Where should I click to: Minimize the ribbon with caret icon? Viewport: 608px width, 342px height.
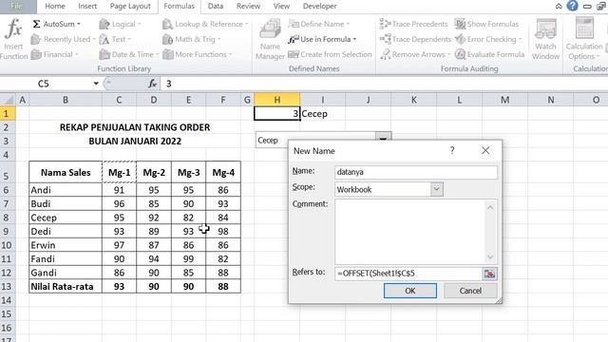tap(559, 7)
